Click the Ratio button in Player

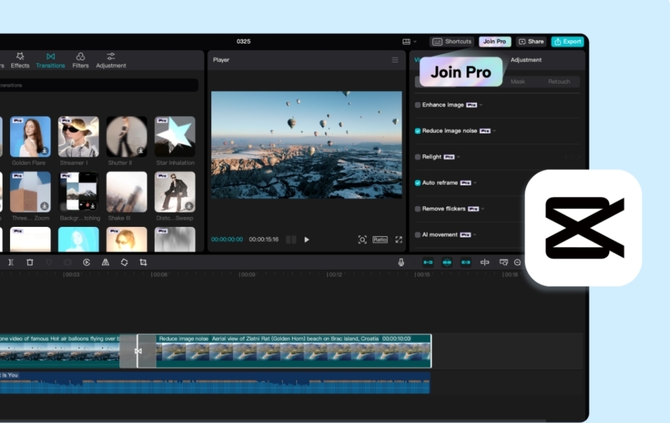380,239
